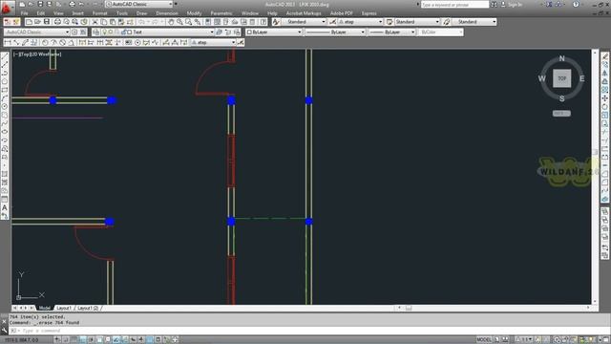
Task: Open the Standard table style dropdown
Action: click(x=417, y=22)
